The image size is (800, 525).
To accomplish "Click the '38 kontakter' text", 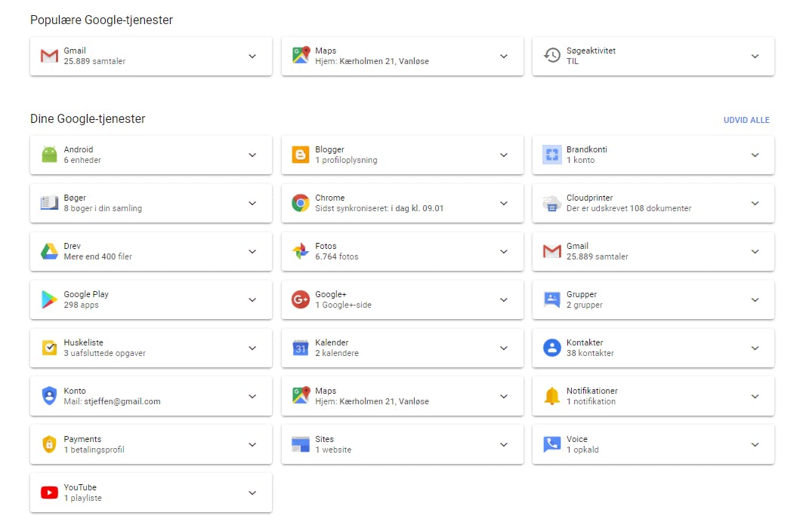I will tap(590, 353).
